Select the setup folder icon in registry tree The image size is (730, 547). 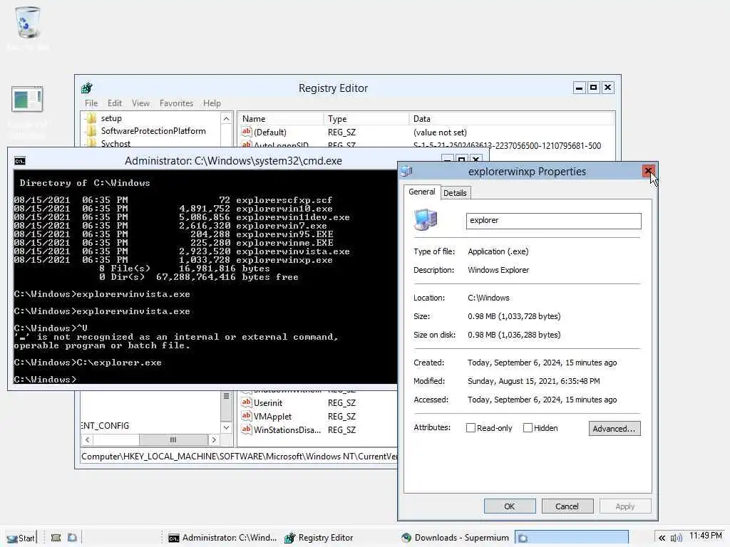(x=92, y=118)
